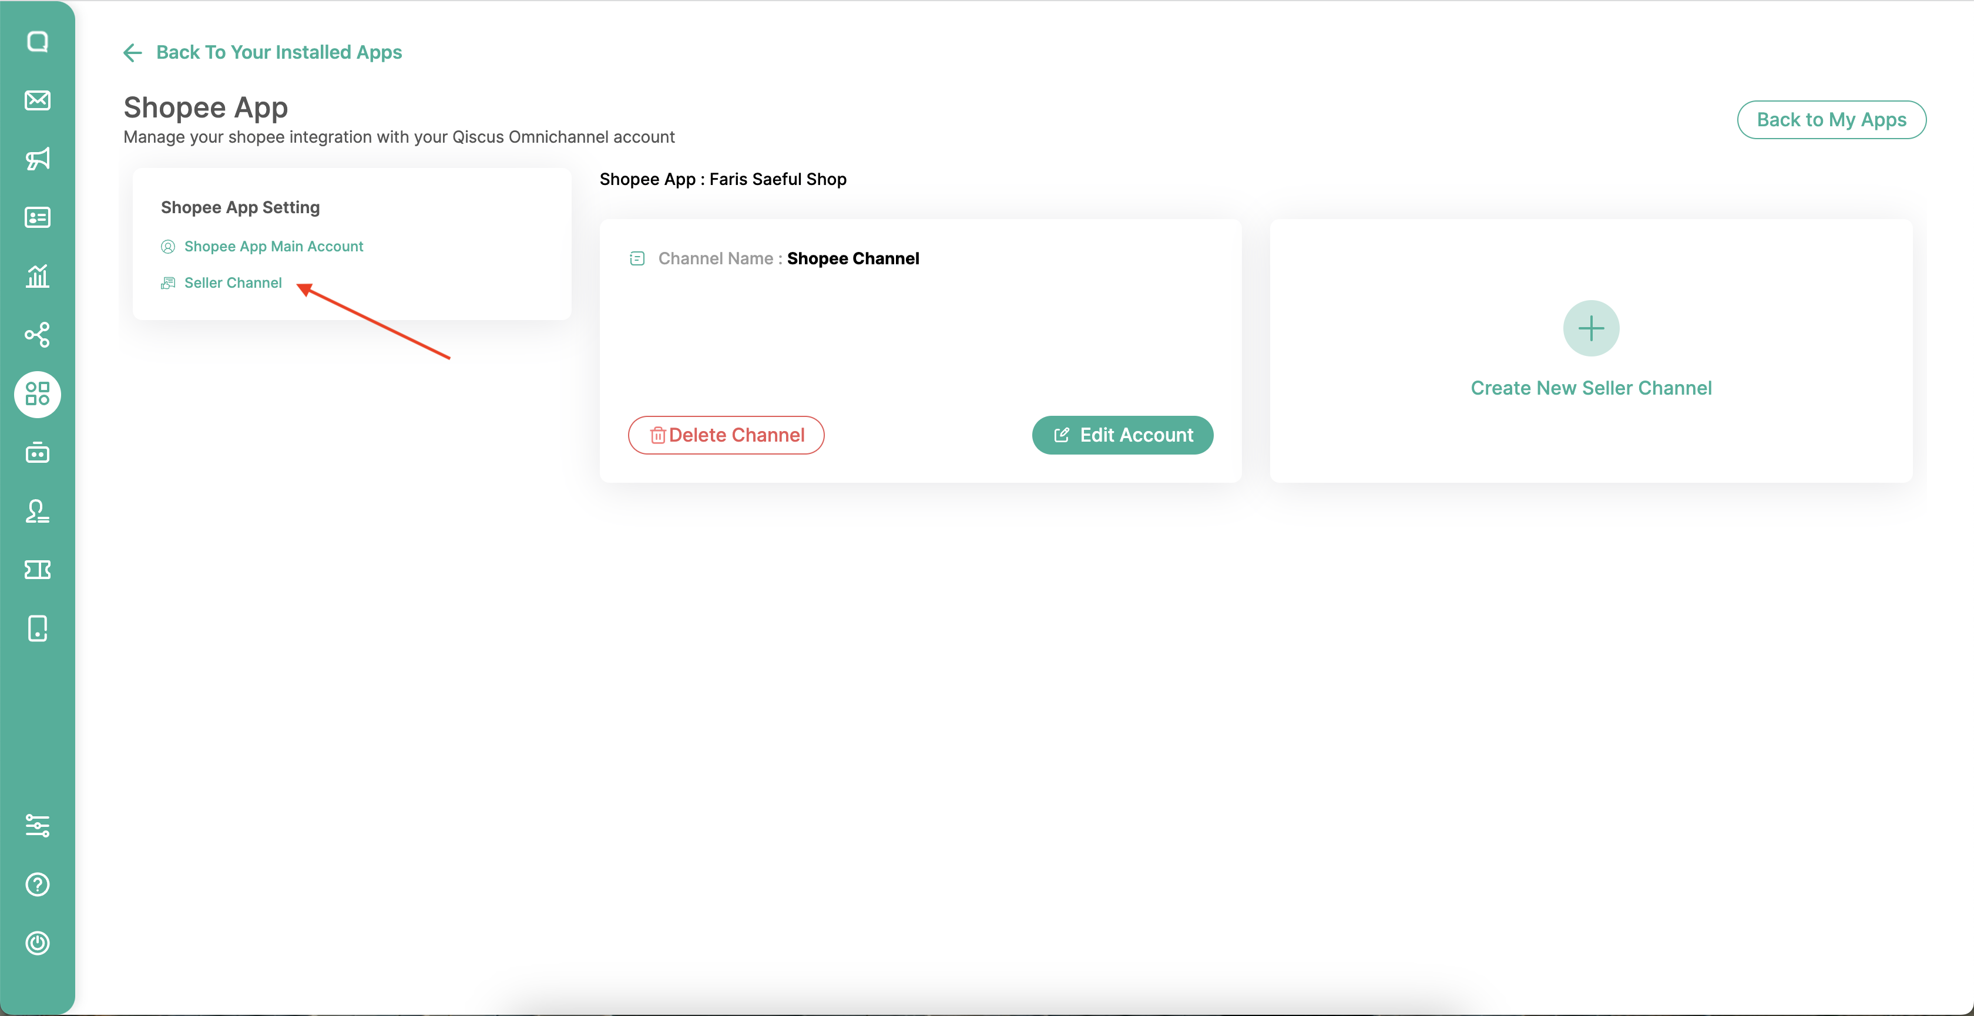Open the chat inbox sidebar icon
The image size is (1974, 1016).
pyautogui.click(x=38, y=41)
